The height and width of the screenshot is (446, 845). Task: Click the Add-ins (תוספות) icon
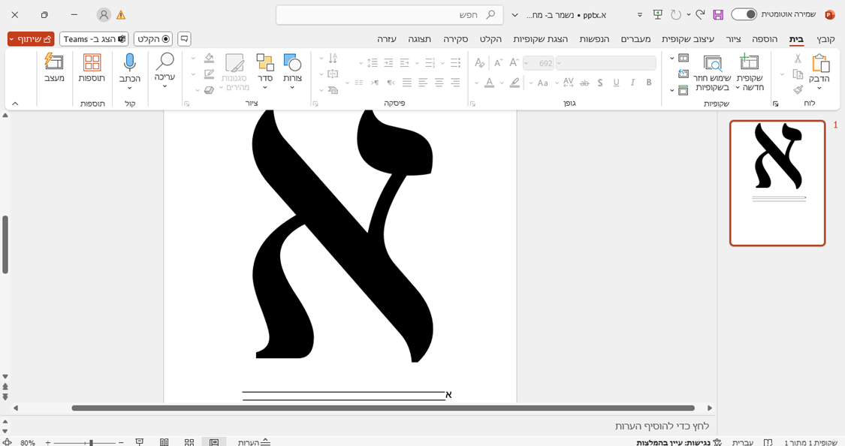click(x=92, y=63)
